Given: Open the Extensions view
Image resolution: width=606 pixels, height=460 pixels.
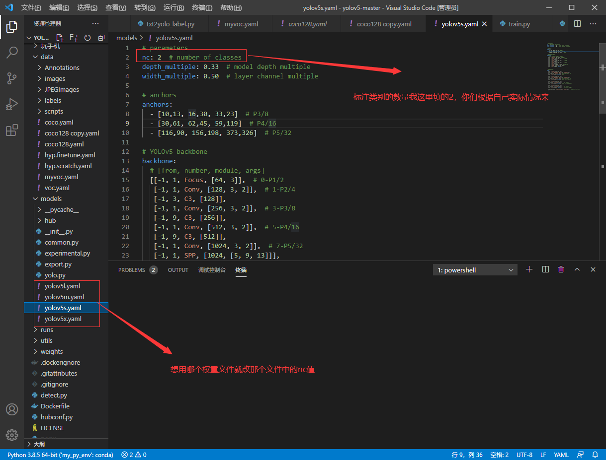Looking at the screenshot, I should [12, 130].
